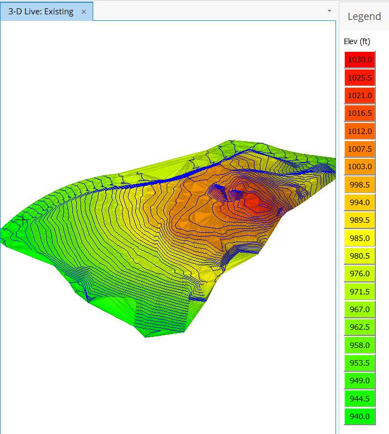Image resolution: width=389 pixels, height=434 pixels.
Task: Click the 994.0 elevation swatch
Action: tap(359, 202)
